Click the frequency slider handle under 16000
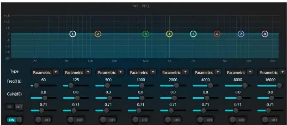The image size is (287, 125). 279,85
